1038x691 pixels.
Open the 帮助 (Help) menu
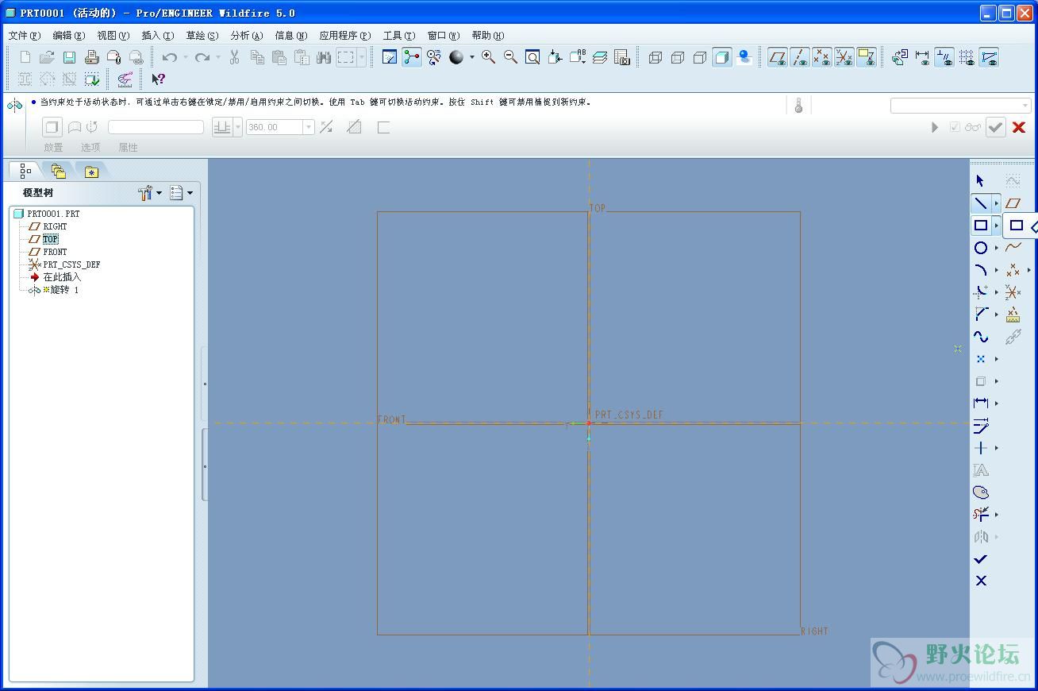click(x=487, y=35)
